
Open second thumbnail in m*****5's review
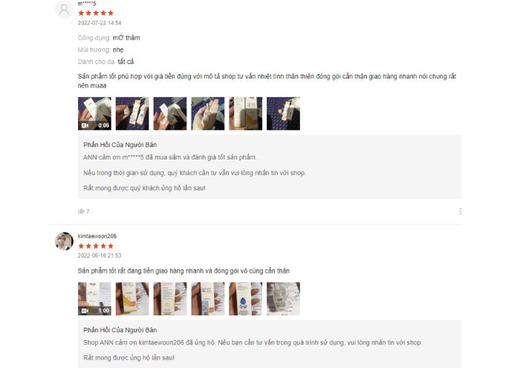132,114
